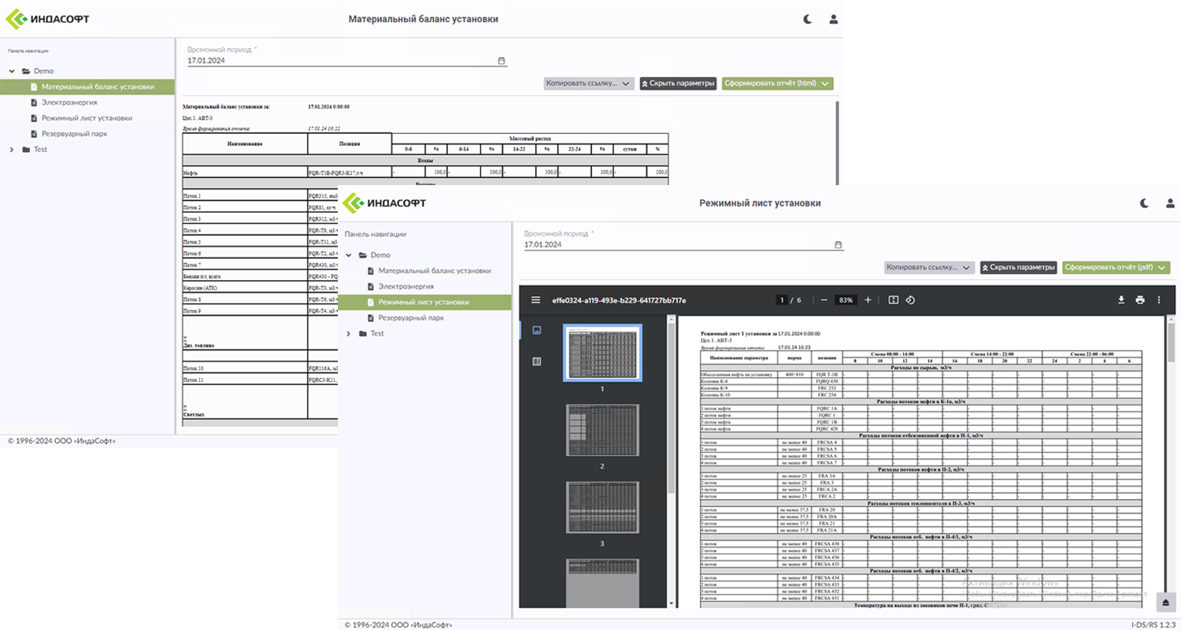Screen dimensions: 1181x630
Task: Open Копировать ссылку dropdown above PDF viewer
Action: (929, 268)
